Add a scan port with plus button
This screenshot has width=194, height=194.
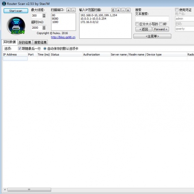coord(69,10)
